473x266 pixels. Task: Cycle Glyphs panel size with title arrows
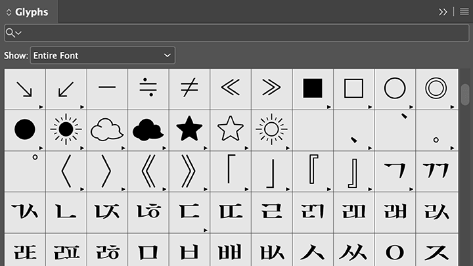coord(9,12)
